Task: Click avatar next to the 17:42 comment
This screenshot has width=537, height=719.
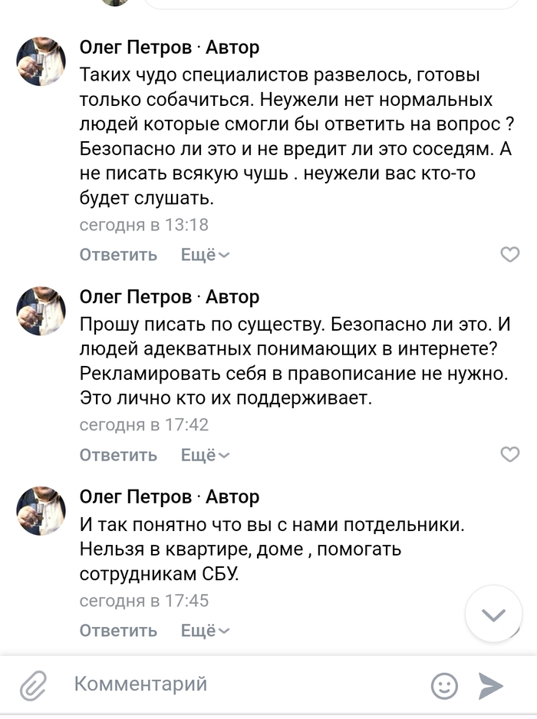Action: (x=41, y=311)
